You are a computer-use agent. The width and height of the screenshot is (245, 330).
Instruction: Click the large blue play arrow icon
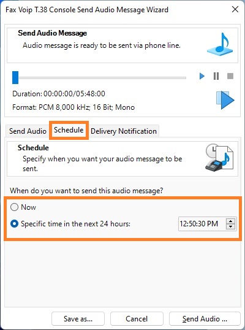coord(225,100)
